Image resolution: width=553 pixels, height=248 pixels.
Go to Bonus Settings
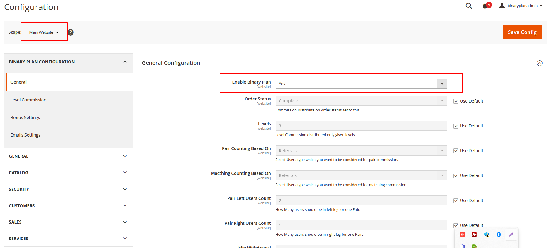tap(25, 118)
